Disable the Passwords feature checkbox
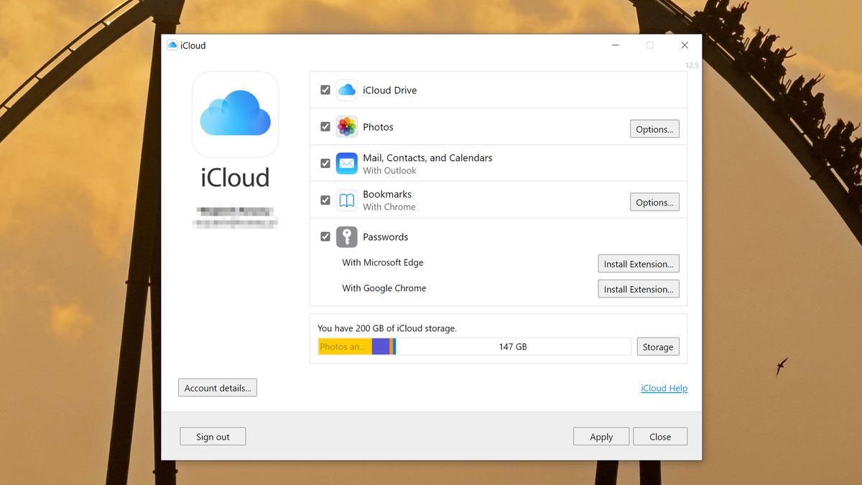This screenshot has height=485, width=862. point(325,236)
